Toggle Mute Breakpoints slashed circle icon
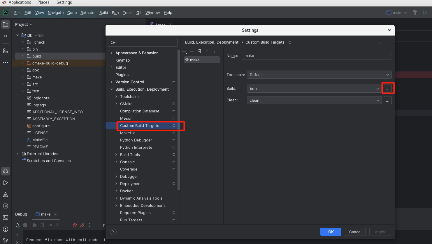 tap(82, 225)
